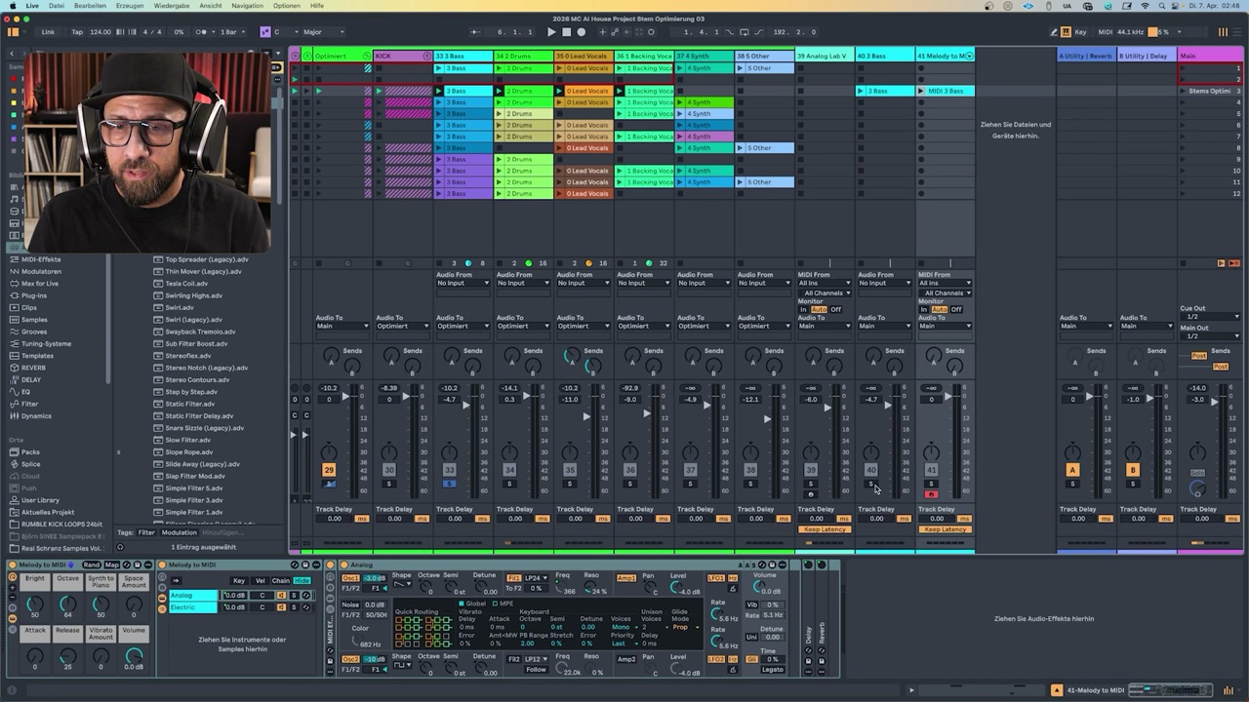Open MIDI From dropdown of track 39

[825, 283]
